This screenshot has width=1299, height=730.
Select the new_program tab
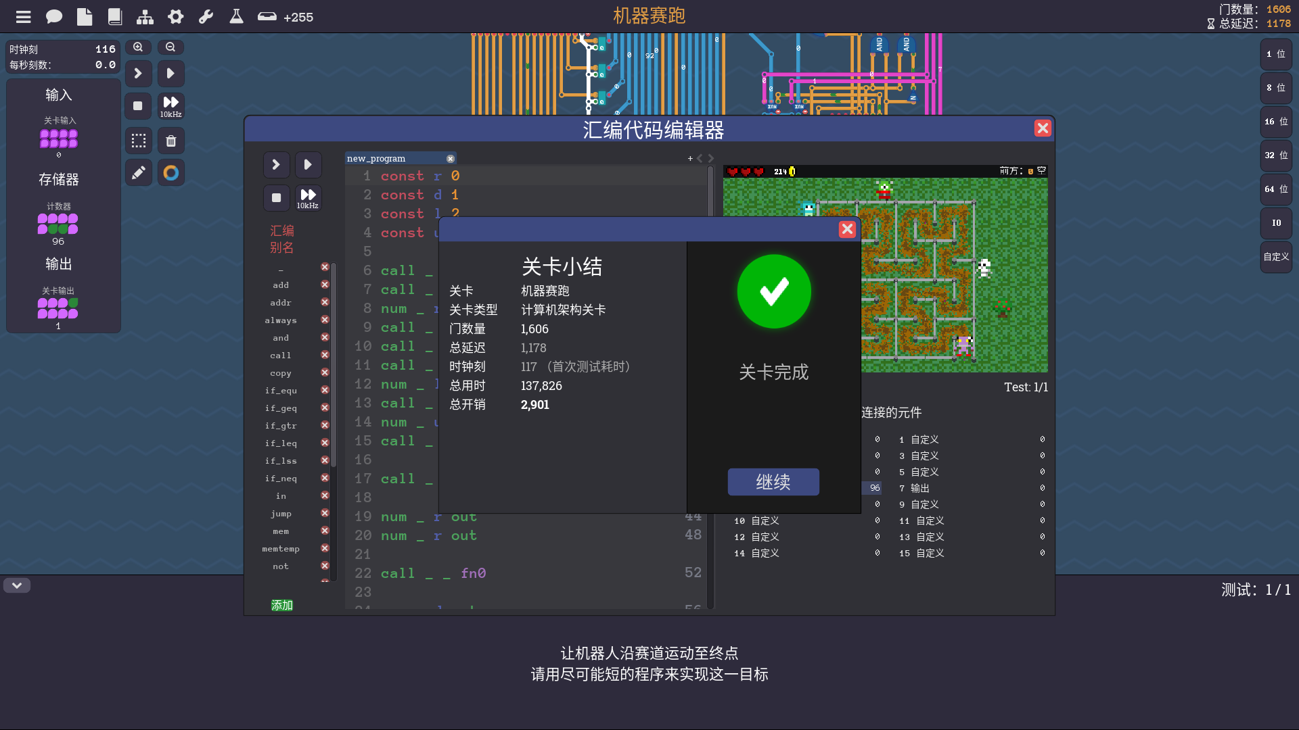376,158
